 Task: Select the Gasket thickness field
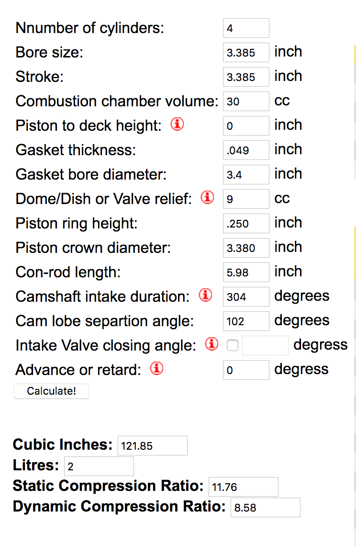coord(246,150)
